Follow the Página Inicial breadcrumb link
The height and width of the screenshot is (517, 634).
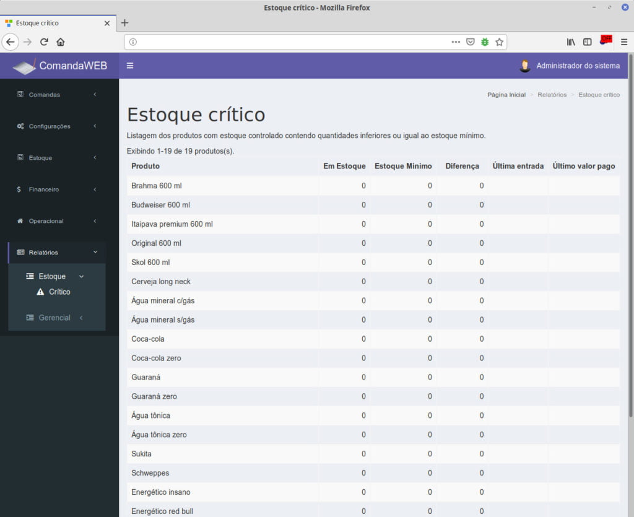(x=506, y=95)
